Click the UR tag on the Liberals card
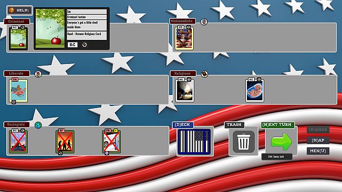Viewport: 342px width, 192px height. point(15,79)
